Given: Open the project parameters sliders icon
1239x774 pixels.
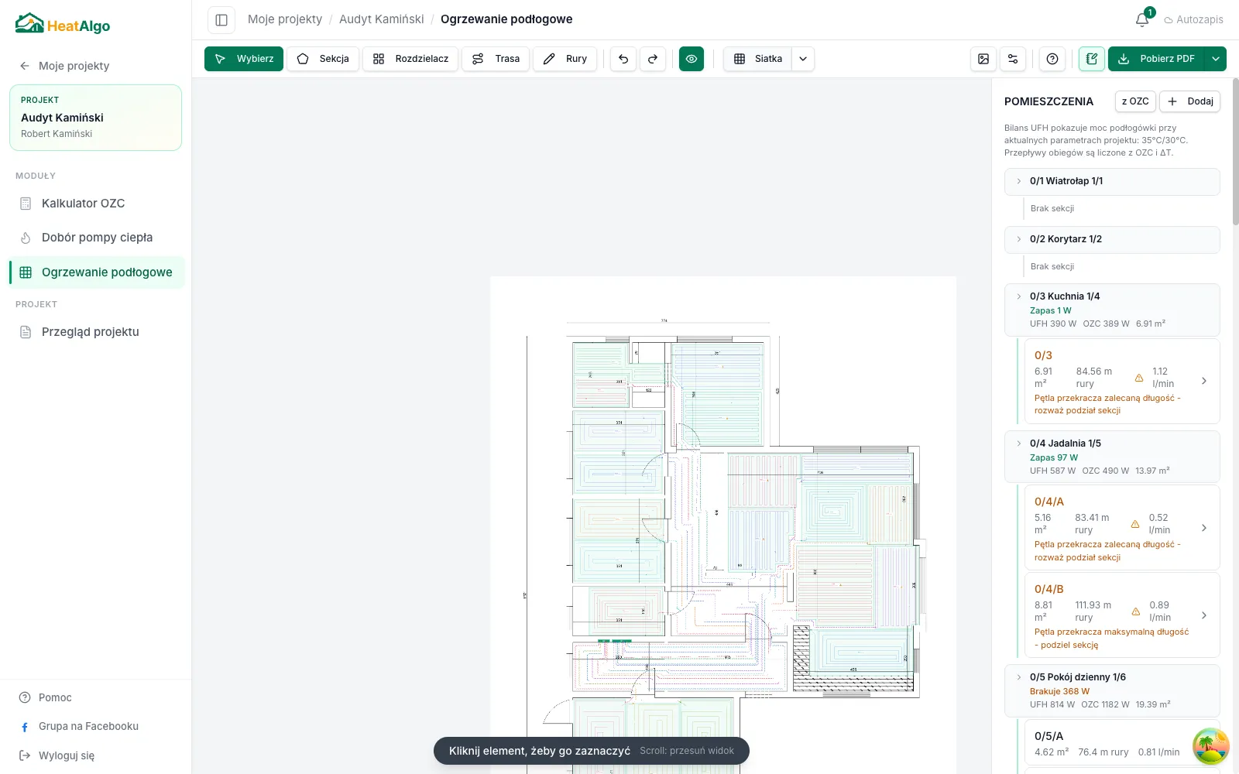Looking at the screenshot, I should [x=1013, y=59].
